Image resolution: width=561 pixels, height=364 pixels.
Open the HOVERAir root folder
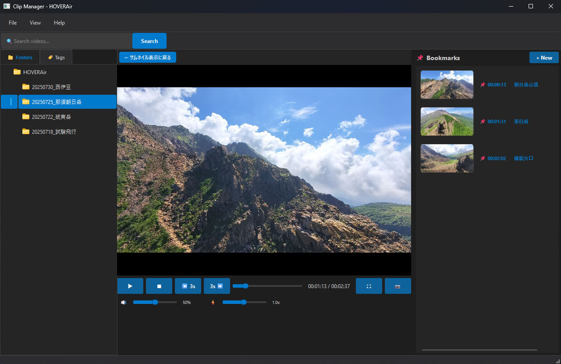tap(35, 72)
